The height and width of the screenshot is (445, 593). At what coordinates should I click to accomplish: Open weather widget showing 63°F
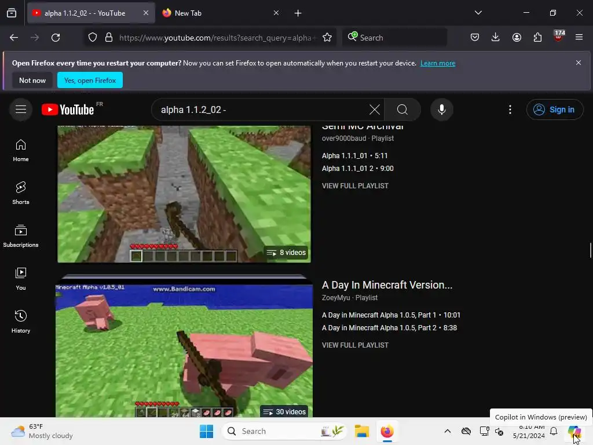(42, 431)
